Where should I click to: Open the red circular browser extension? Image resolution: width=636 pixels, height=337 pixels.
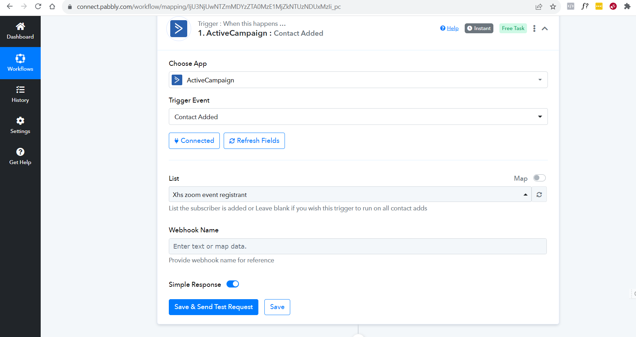613,6
